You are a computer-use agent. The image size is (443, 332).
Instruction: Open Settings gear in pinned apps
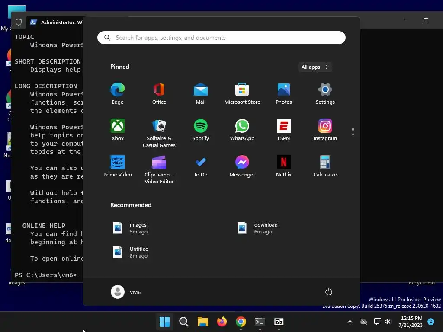(x=325, y=94)
